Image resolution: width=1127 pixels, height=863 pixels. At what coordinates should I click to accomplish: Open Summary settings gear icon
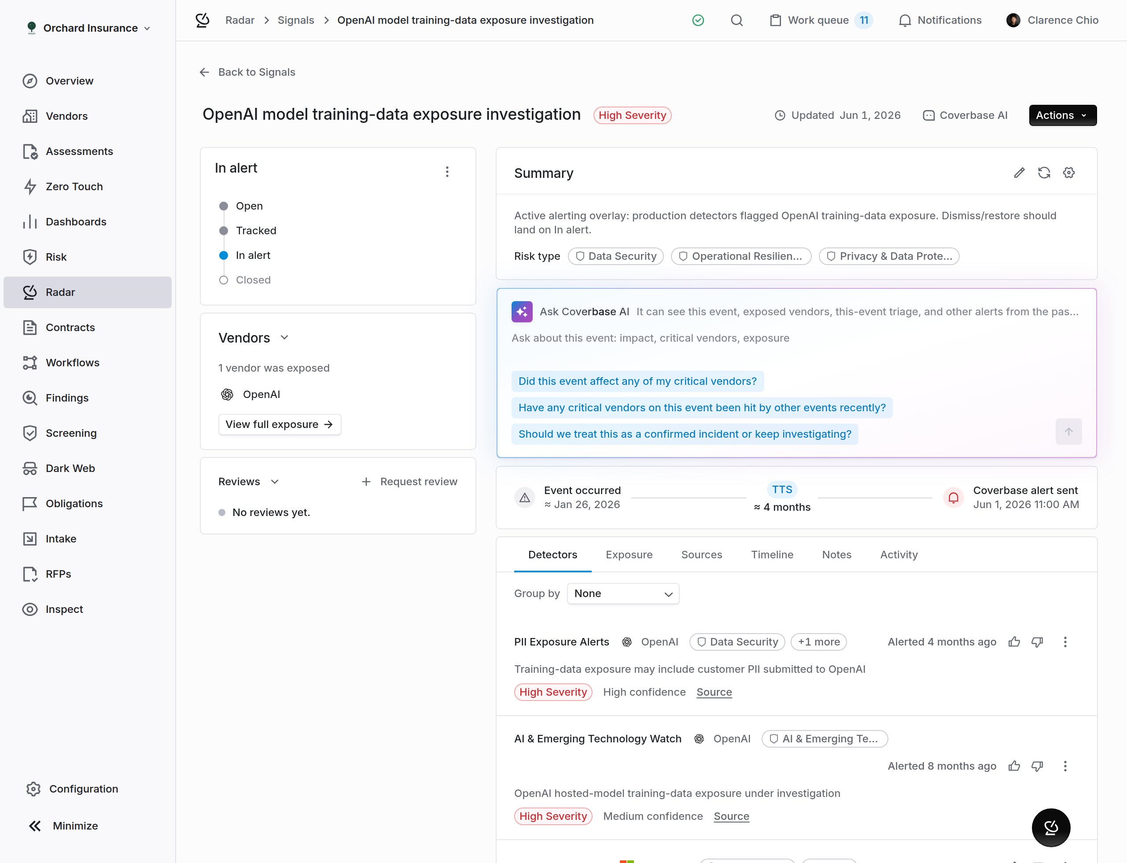click(x=1069, y=173)
